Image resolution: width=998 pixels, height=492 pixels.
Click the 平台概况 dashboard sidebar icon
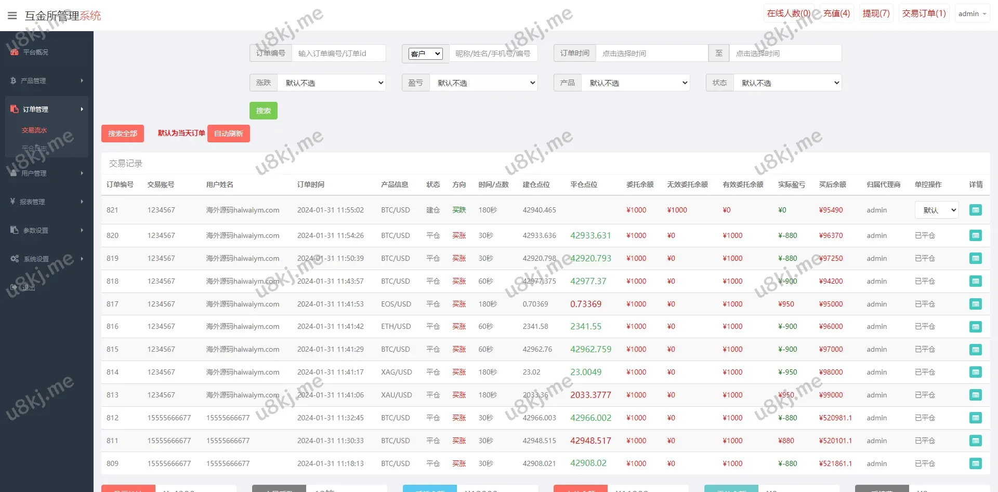click(15, 52)
